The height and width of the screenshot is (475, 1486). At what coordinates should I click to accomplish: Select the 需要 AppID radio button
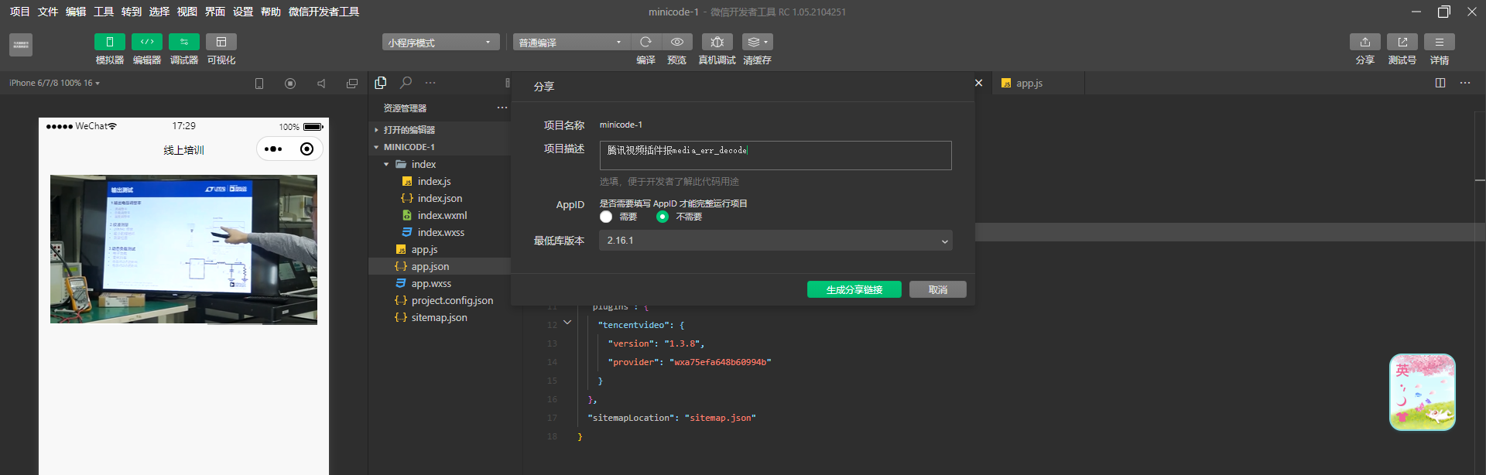coord(606,217)
